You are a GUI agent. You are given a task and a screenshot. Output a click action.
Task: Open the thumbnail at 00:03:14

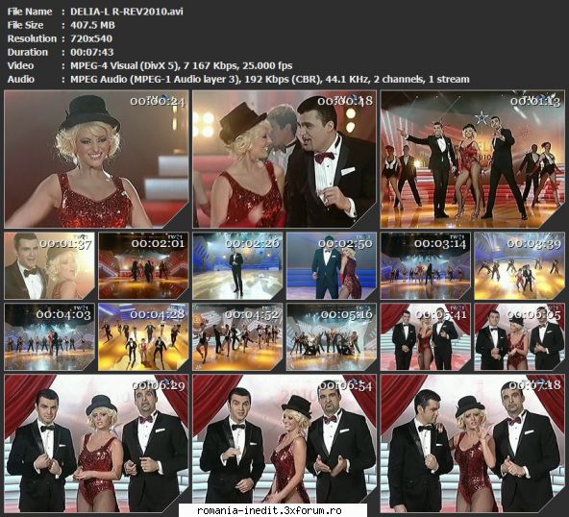click(425, 266)
